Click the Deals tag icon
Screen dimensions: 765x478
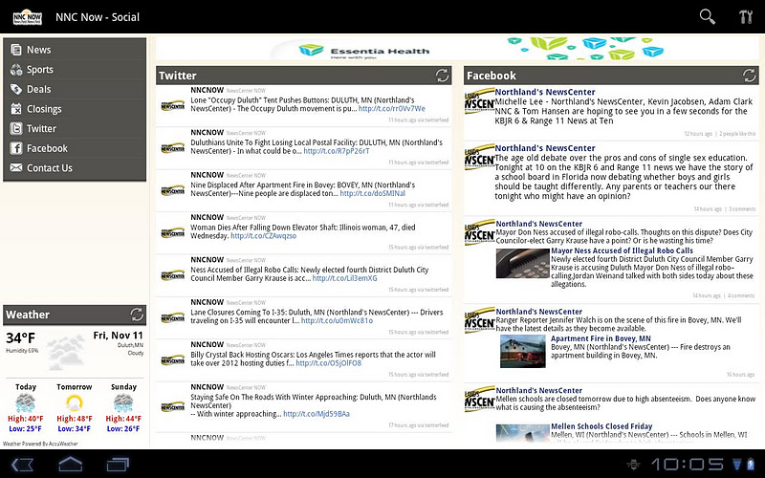click(16, 89)
